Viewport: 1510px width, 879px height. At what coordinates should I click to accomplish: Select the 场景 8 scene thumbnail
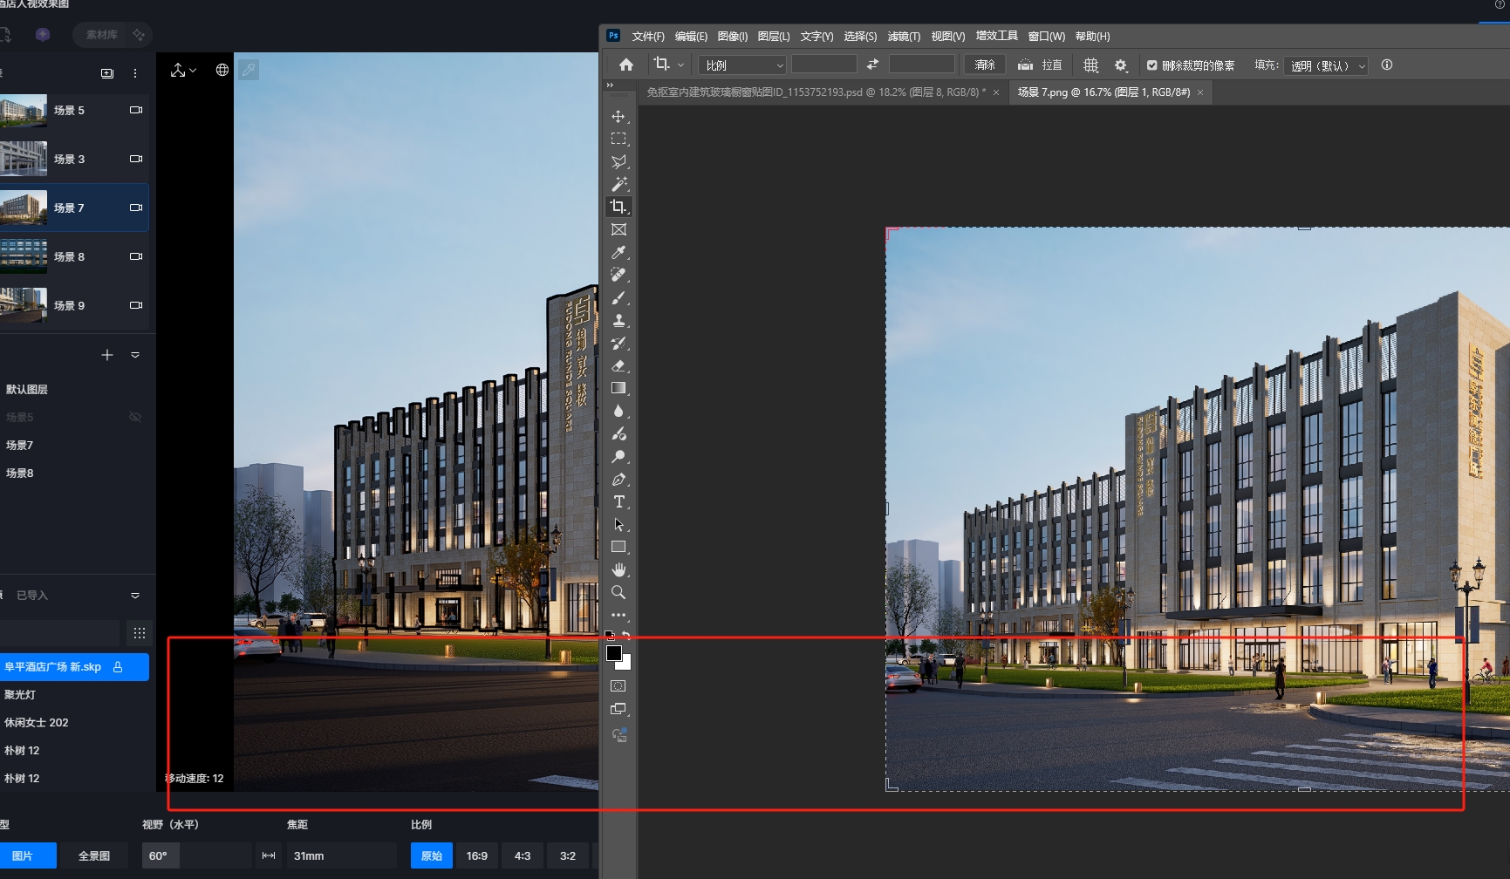coord(24,256)
